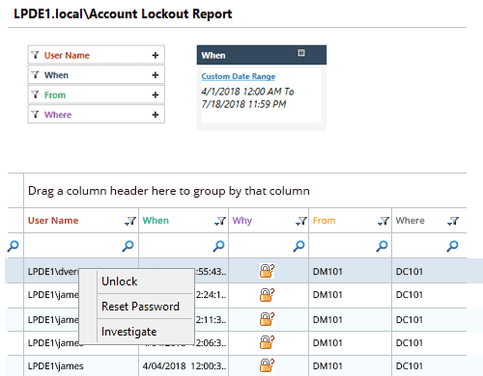The width and height of the screenshot is (483, 376).
Task: Click the Why column filter icon
Action: pyautogui.click(x=301, y=221)
